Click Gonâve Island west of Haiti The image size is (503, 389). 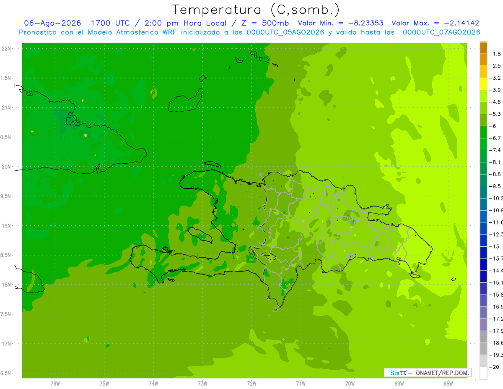[x=200, y=235]
